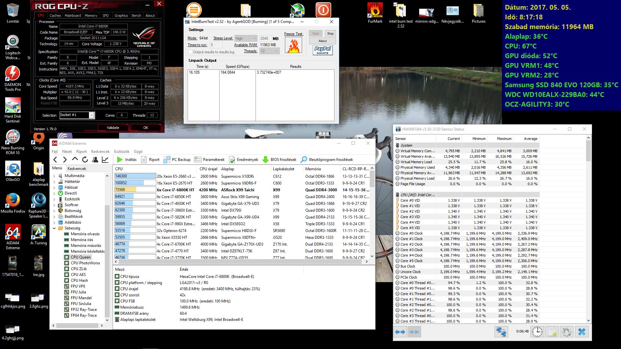This screenshot has width=621, height=349.
Task: Switch to Kedvencek tab in AIDA64
Action: pyautogui.click(x=77, y=168)
